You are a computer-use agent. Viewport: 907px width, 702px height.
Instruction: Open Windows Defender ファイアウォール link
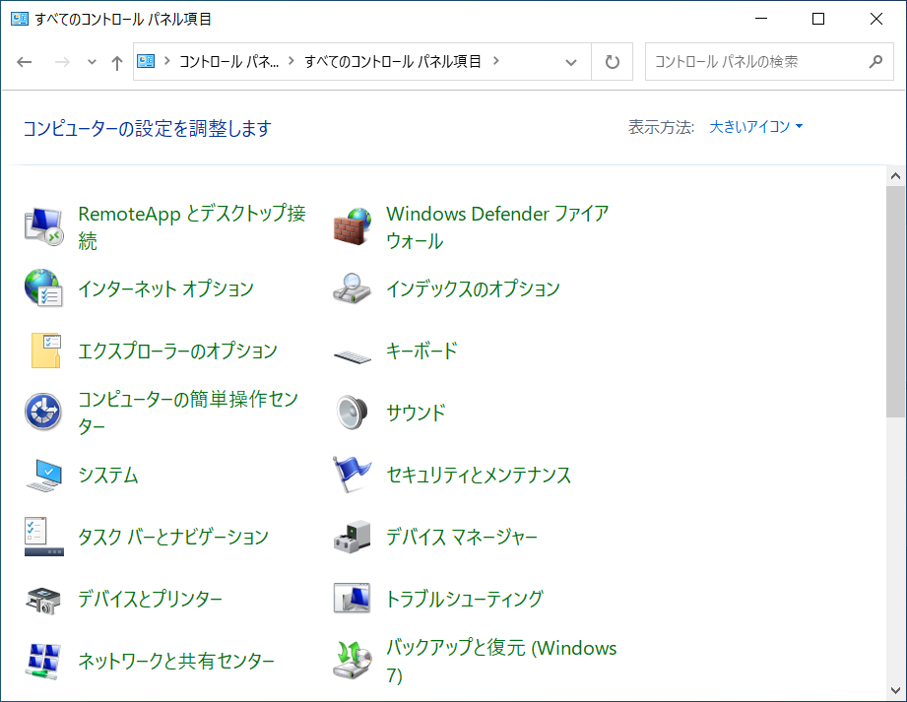(497, 227)
